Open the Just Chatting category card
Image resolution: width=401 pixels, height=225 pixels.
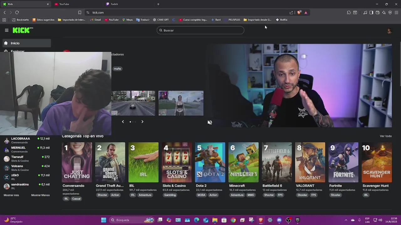click(x=77, y=162)
